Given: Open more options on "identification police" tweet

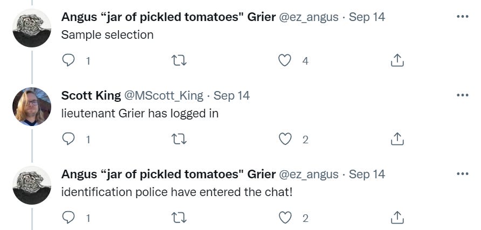Looking at the screenshot, I should click(462, 174).
